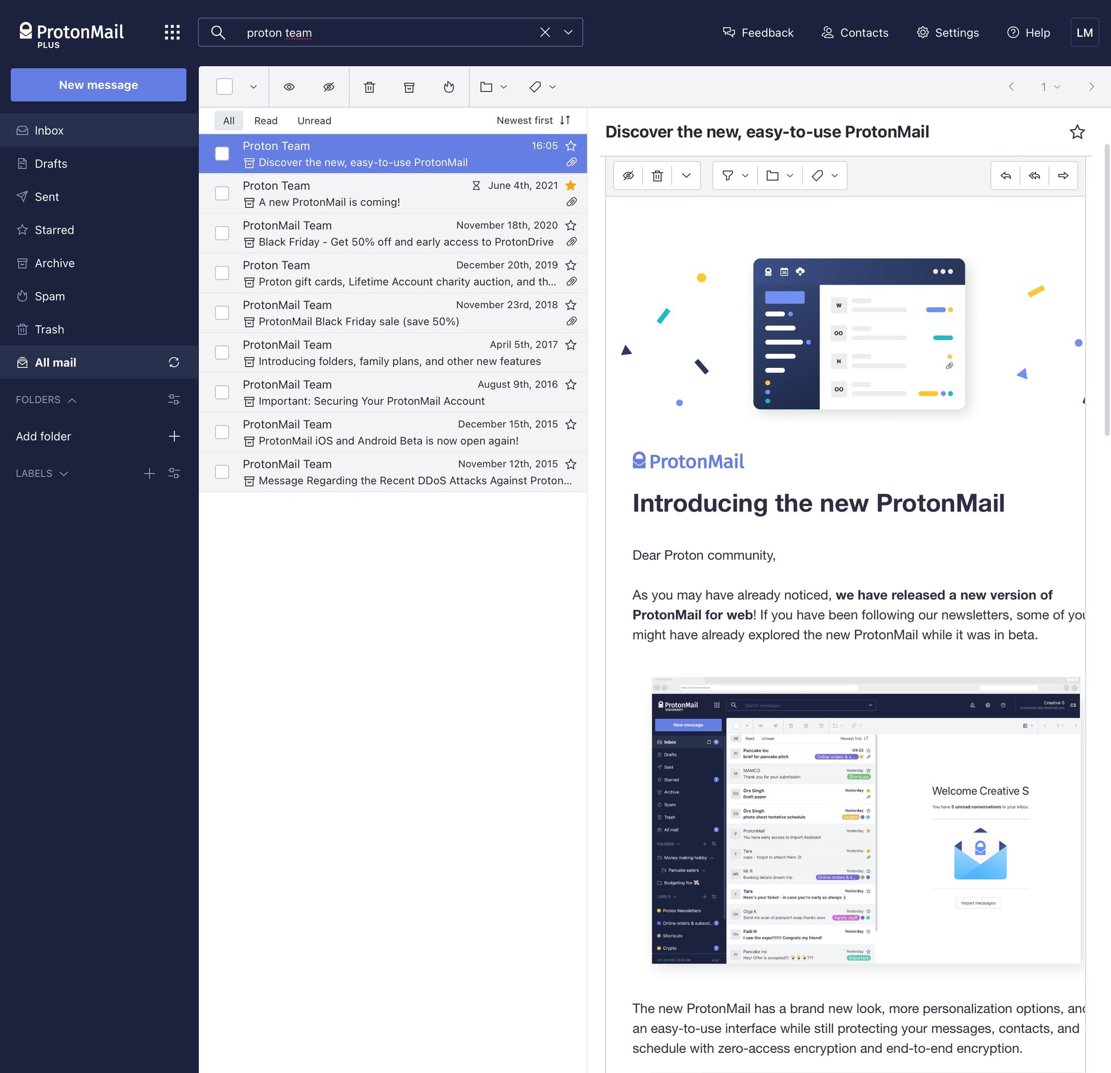Switch to the All filter tab
Screen dimensions: 1111x1073
229,120
